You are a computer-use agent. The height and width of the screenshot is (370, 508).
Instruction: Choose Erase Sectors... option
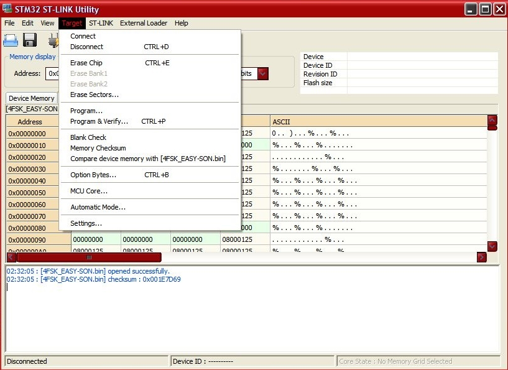(150, 95)
